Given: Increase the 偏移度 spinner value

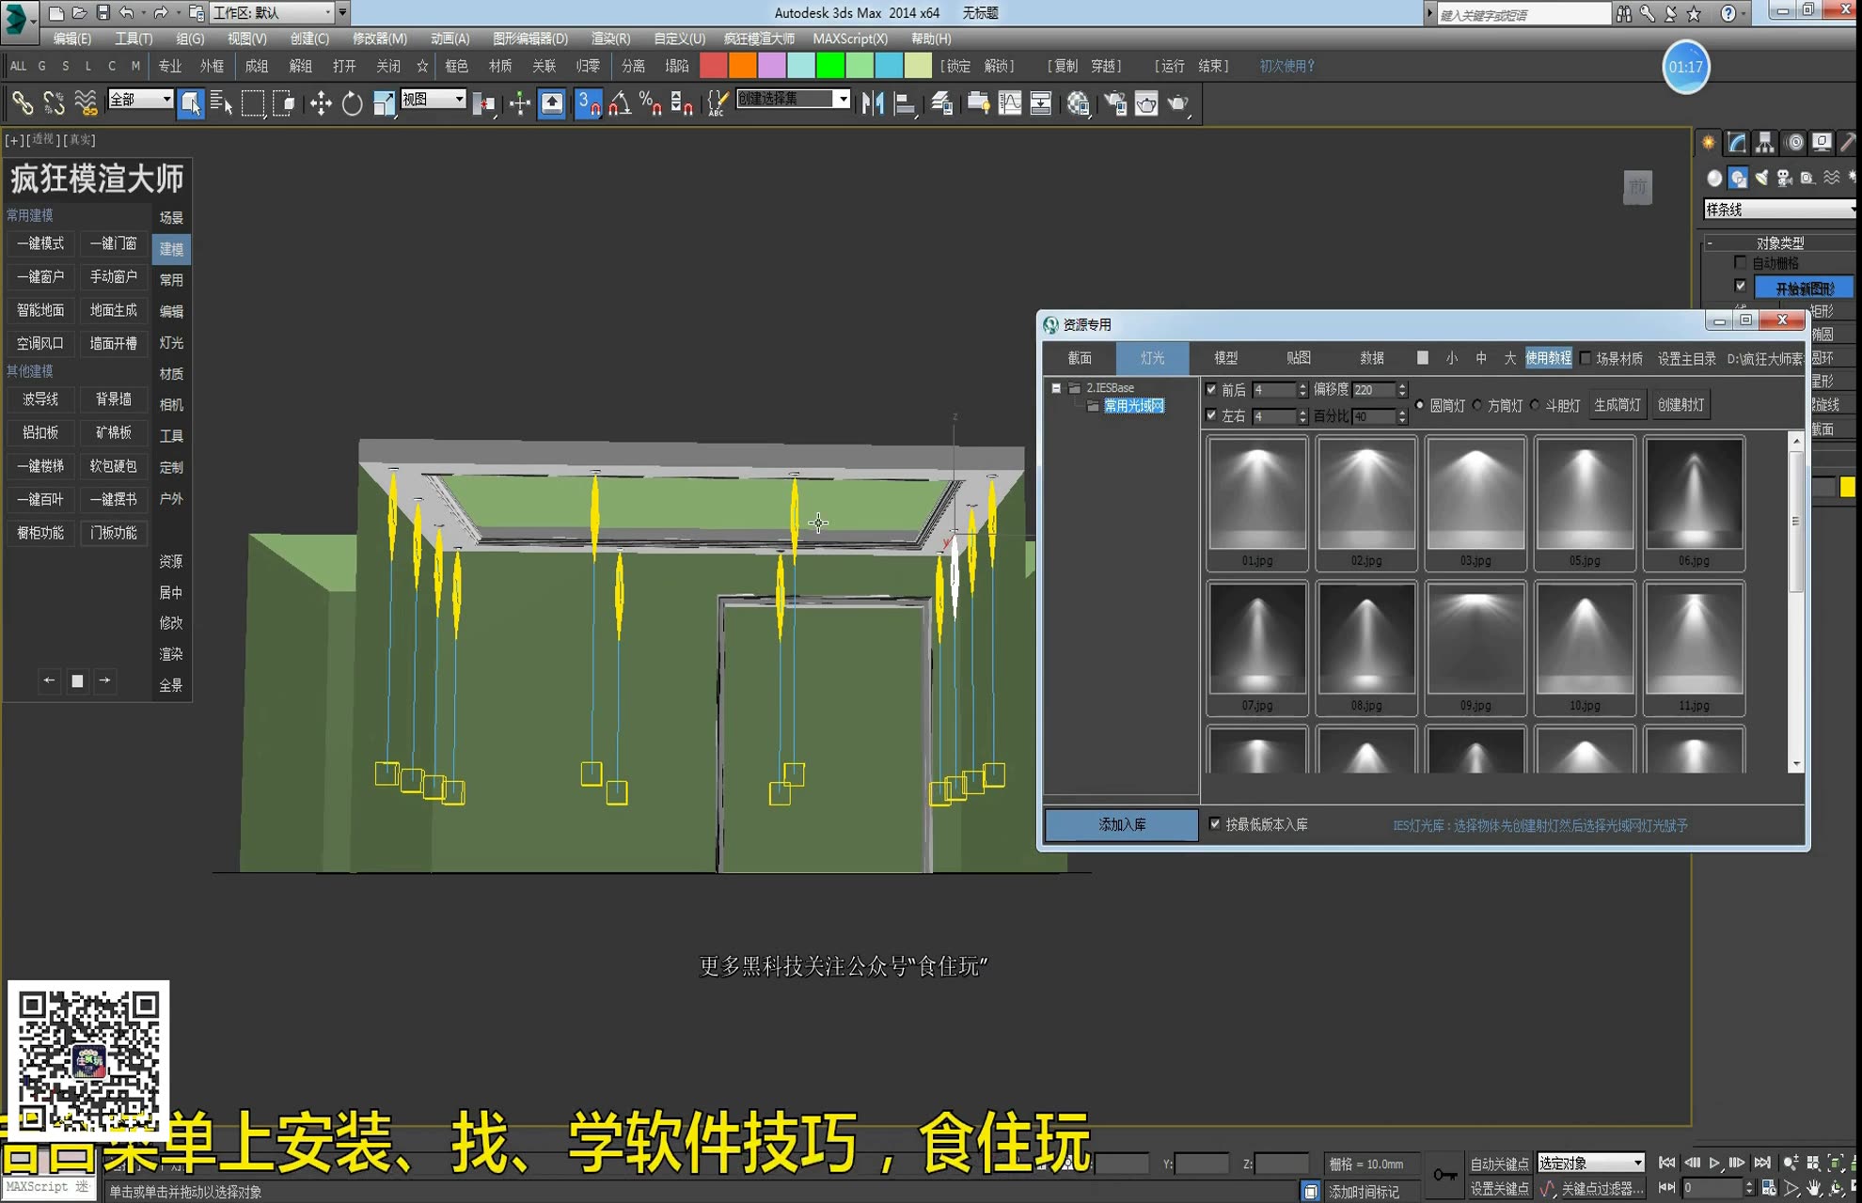Looking at the screenshot, I should point(1402,385).
